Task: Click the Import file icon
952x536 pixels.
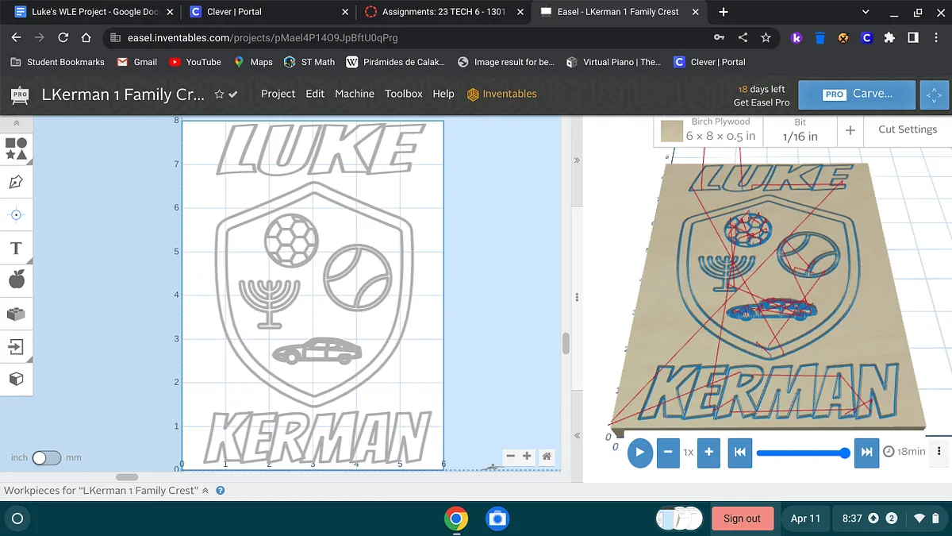Action: tap(16, 346)
